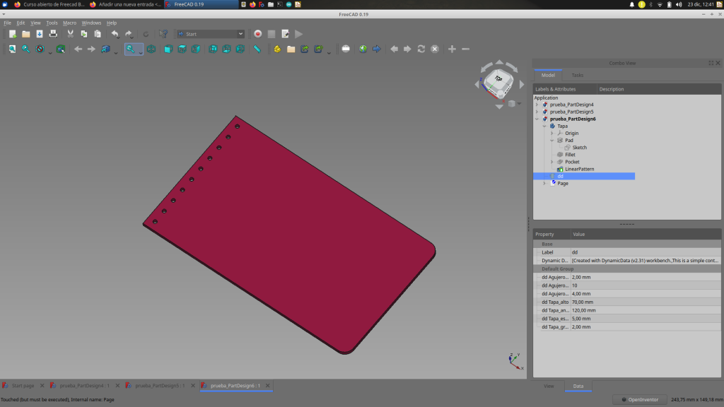Start macro recording with red button
Screen dimensions: 724x407
[258, 34]
